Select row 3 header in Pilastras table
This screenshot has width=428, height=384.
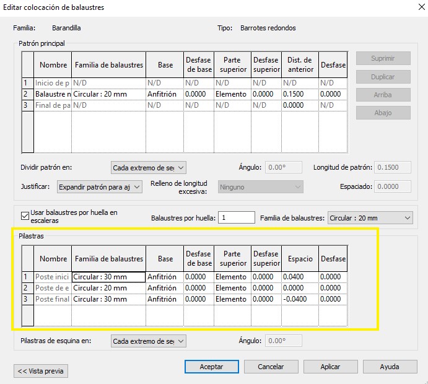(x=26, y=299)
